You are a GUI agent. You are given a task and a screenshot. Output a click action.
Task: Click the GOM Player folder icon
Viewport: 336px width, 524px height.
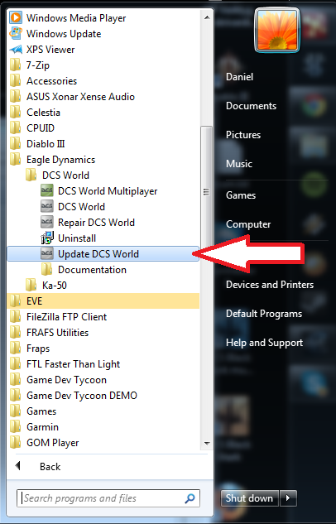coord(16,442)
